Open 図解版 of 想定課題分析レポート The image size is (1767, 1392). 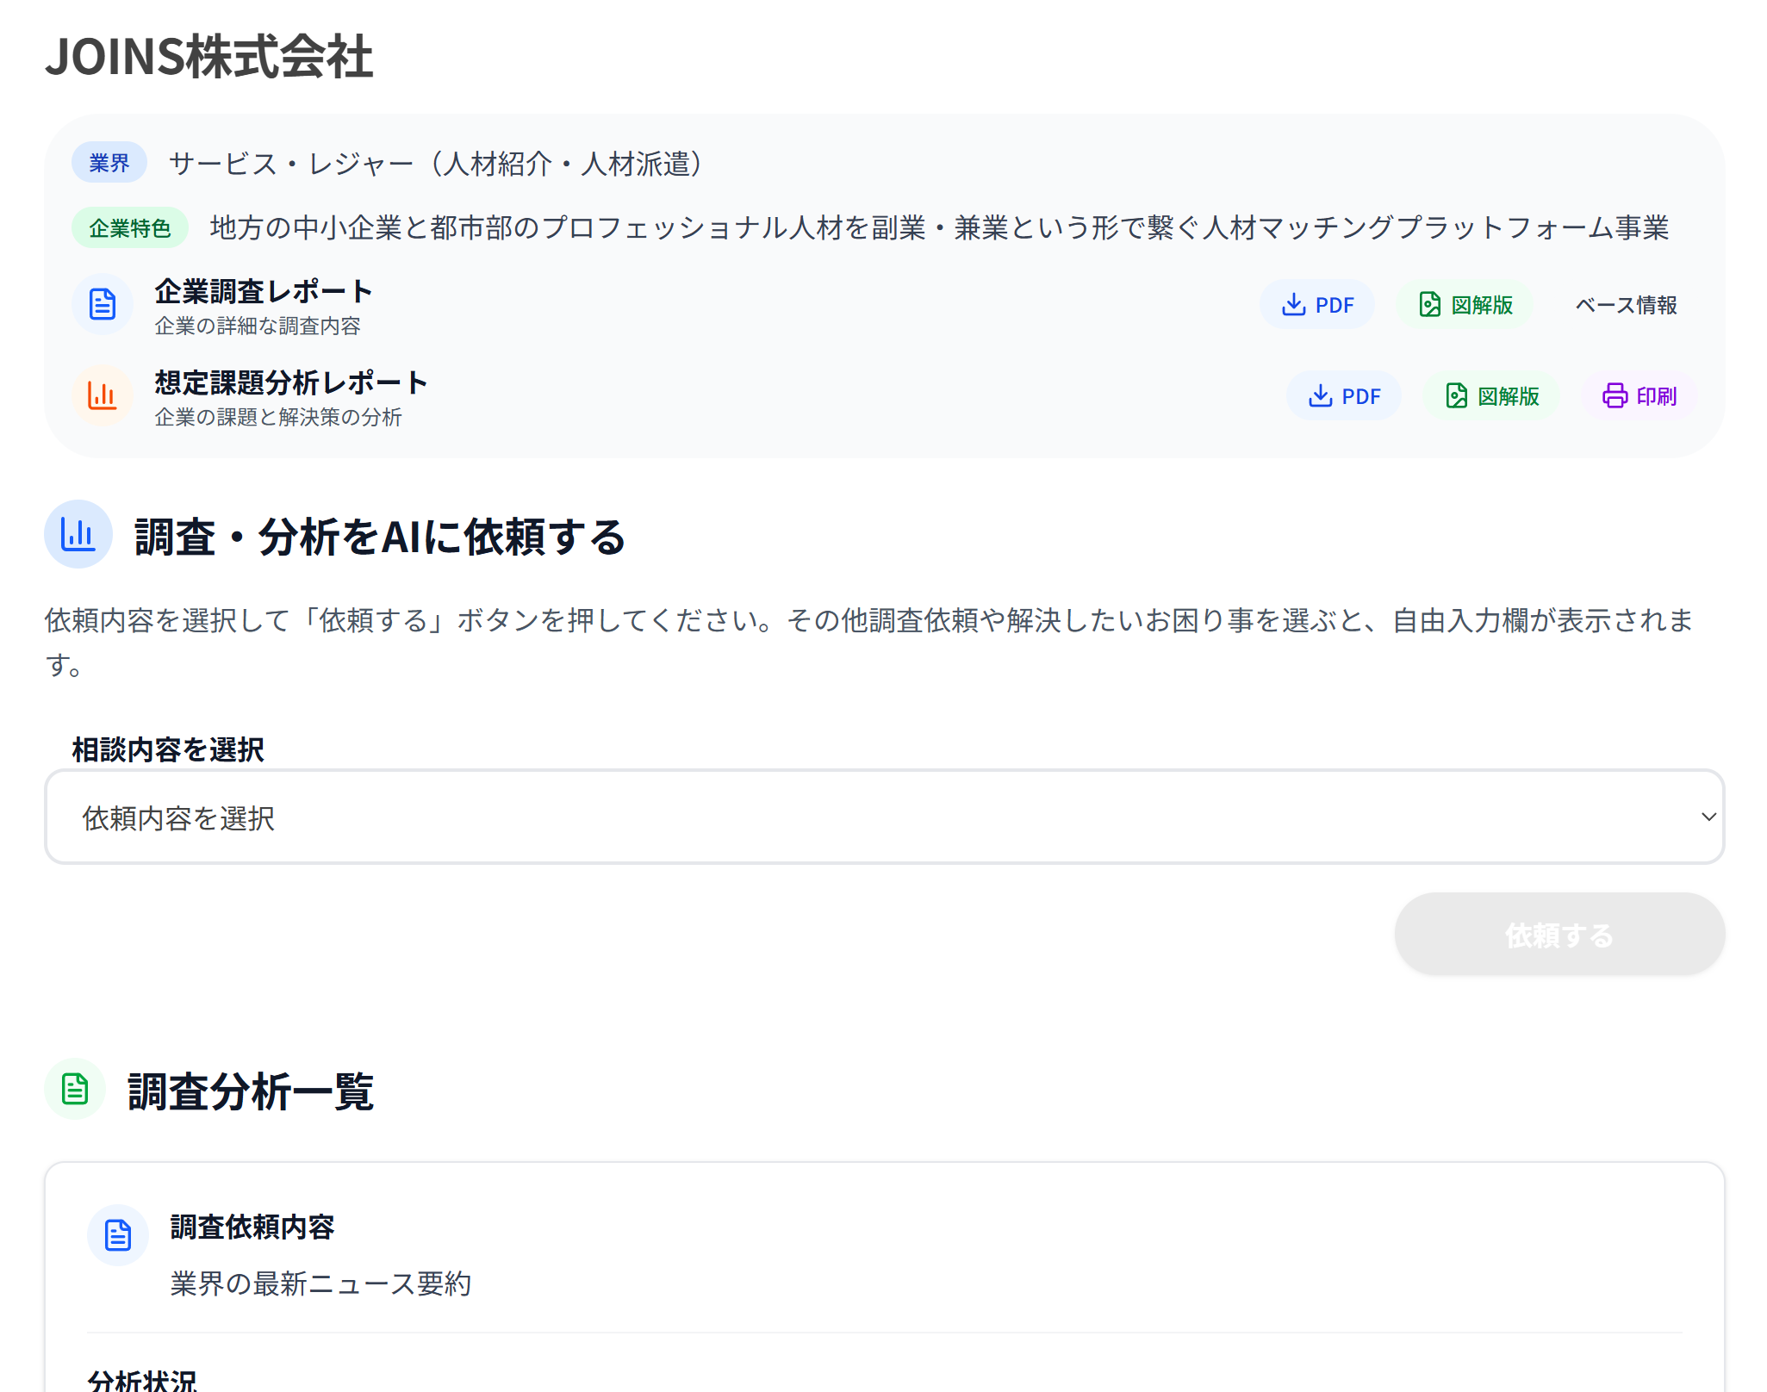tap(1492, 396)
